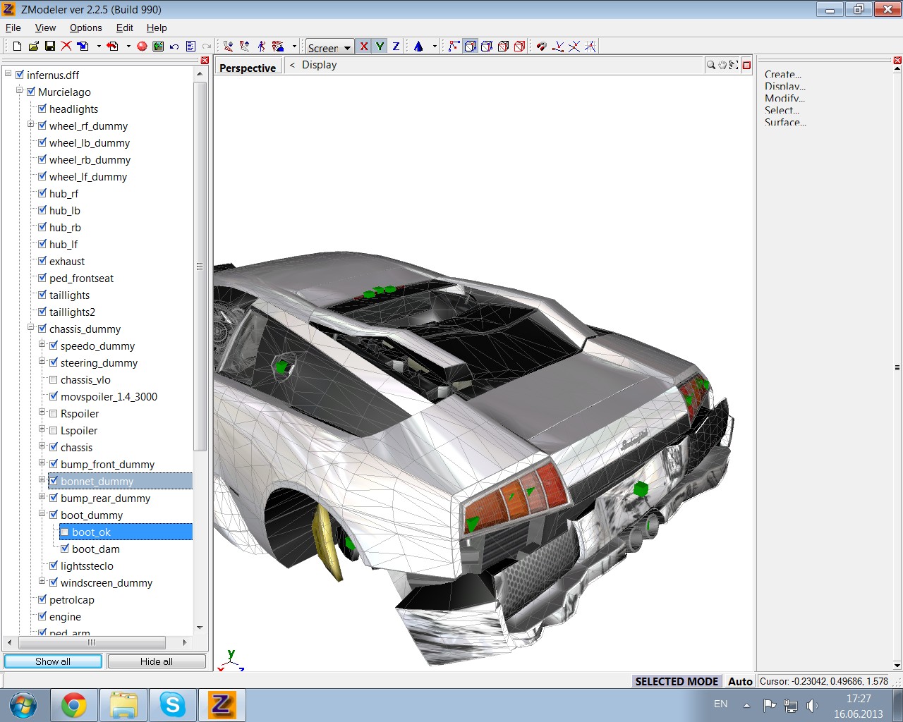This screenshot has height=722, width=903.
Task: Collapse the infernus.dff root node
Action: click(8, 73)
